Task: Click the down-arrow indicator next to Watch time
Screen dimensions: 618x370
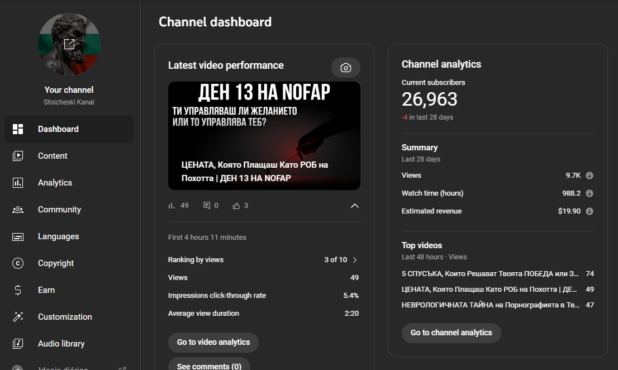Action: [590, 193]
